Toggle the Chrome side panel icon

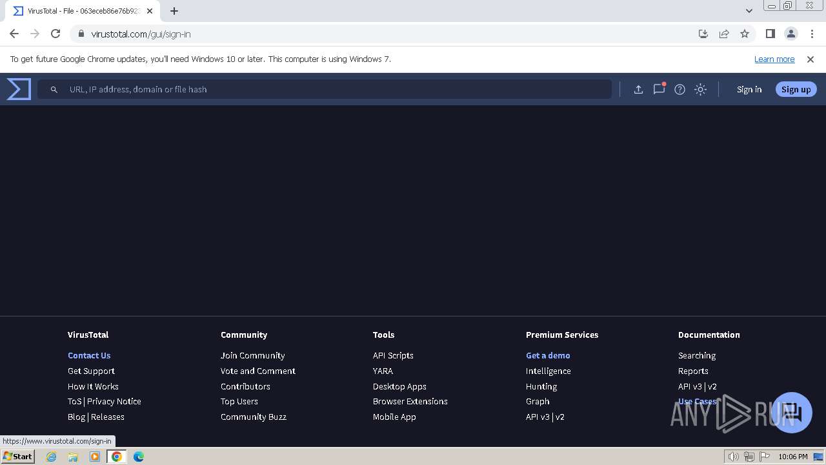point(770,34)
